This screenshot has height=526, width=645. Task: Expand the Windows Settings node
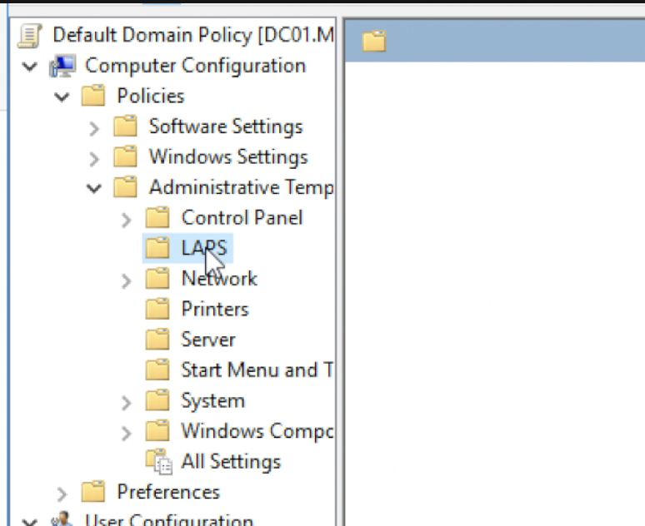coord(94,157)
